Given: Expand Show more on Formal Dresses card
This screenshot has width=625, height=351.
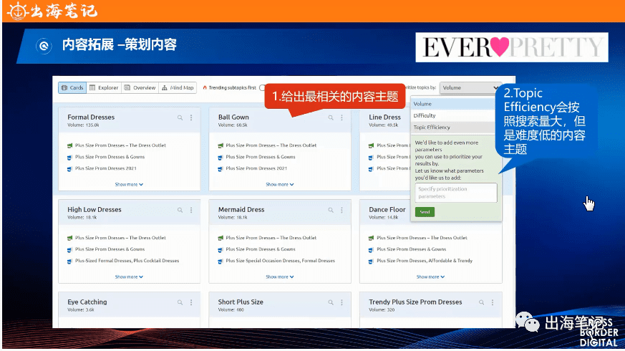Looking at the screenshot, I should point(129,185).
